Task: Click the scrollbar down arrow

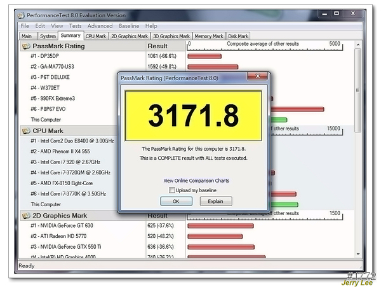Action: tap(359, 257)
